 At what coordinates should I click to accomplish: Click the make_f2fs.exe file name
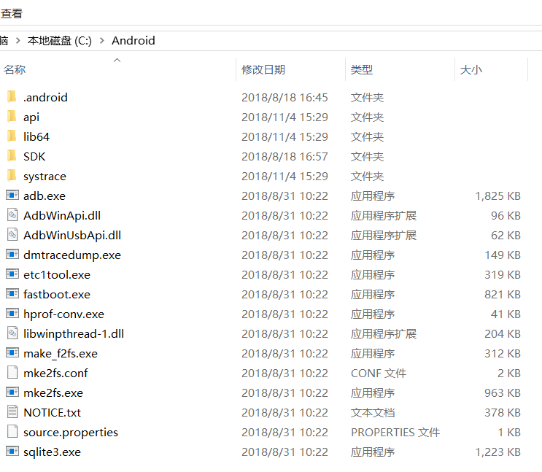(60, 354)
